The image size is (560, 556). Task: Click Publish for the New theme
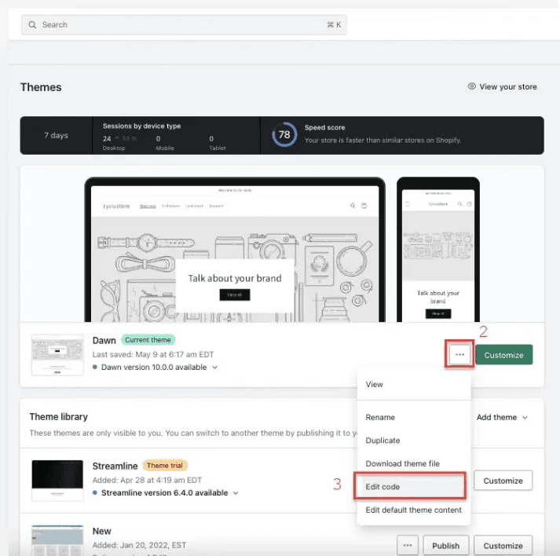pyautogui.click(x=445, y=545)
